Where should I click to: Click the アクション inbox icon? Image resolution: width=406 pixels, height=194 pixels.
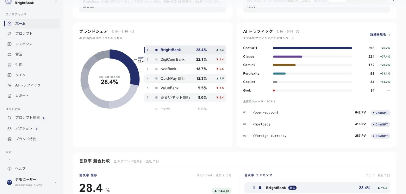[x=9, y=129]
